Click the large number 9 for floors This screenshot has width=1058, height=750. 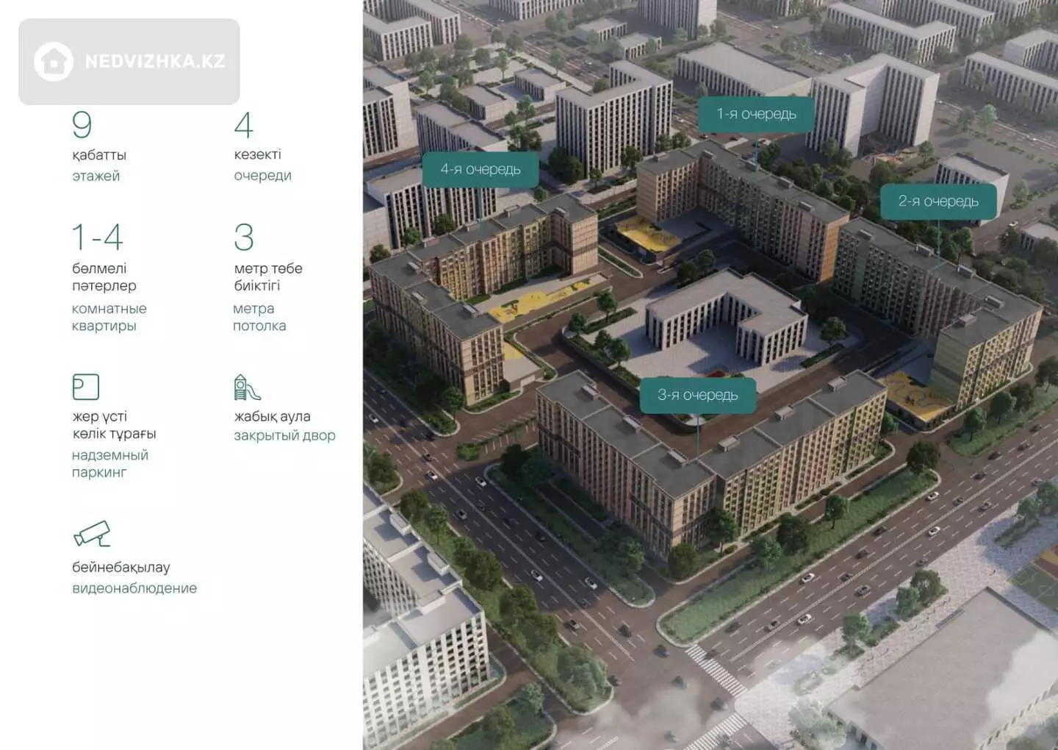pos(82,125)
